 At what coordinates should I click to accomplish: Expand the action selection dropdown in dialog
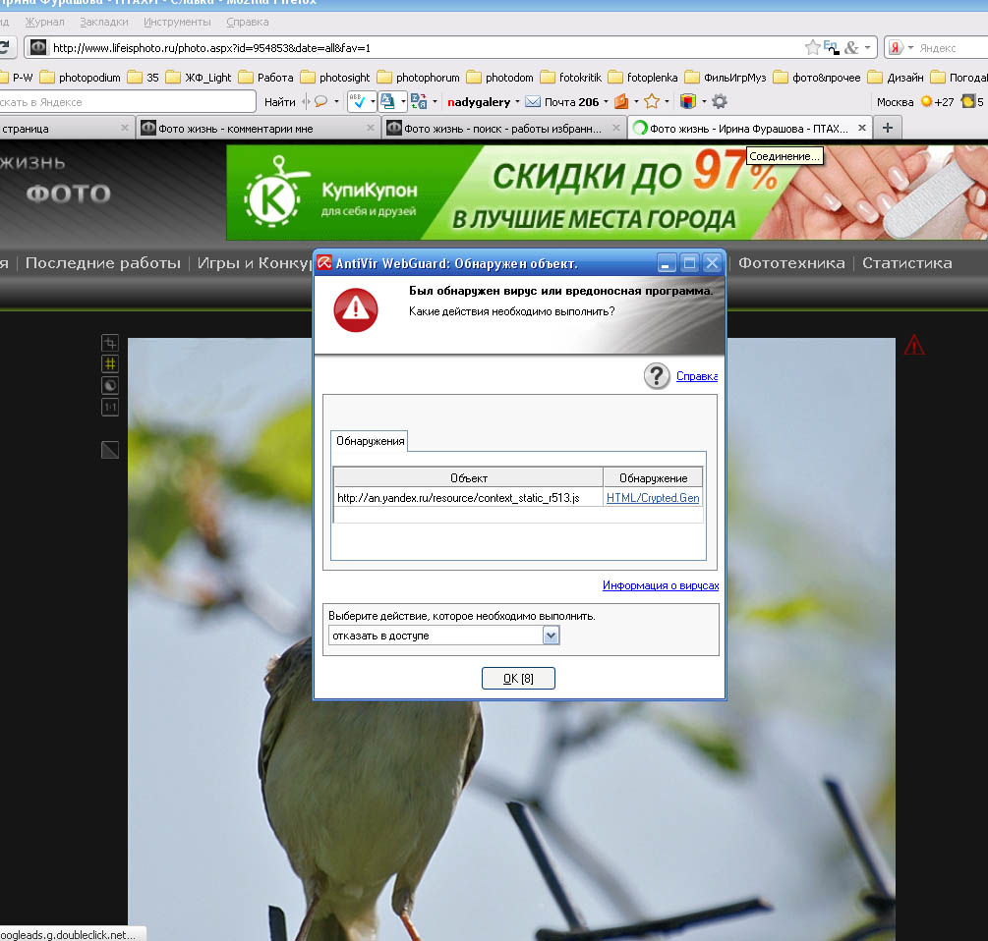coord(551,636)
